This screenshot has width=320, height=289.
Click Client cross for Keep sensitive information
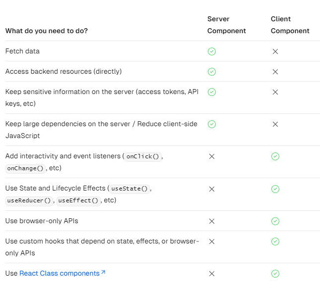pyautogui.click(x=275, y=92)
